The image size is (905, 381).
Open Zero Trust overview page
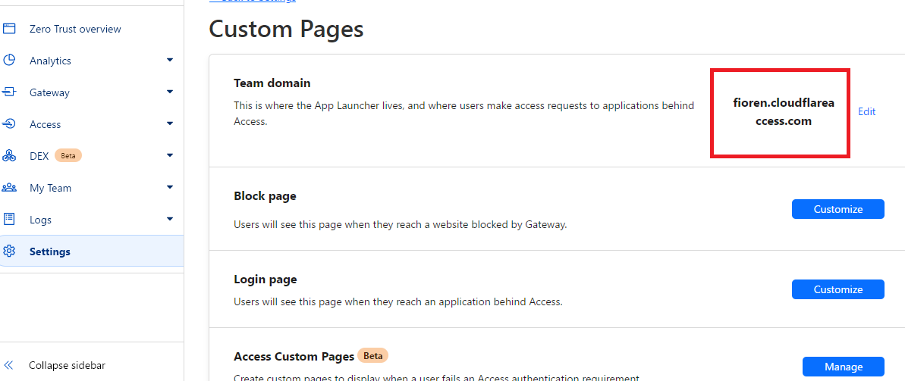75,29
